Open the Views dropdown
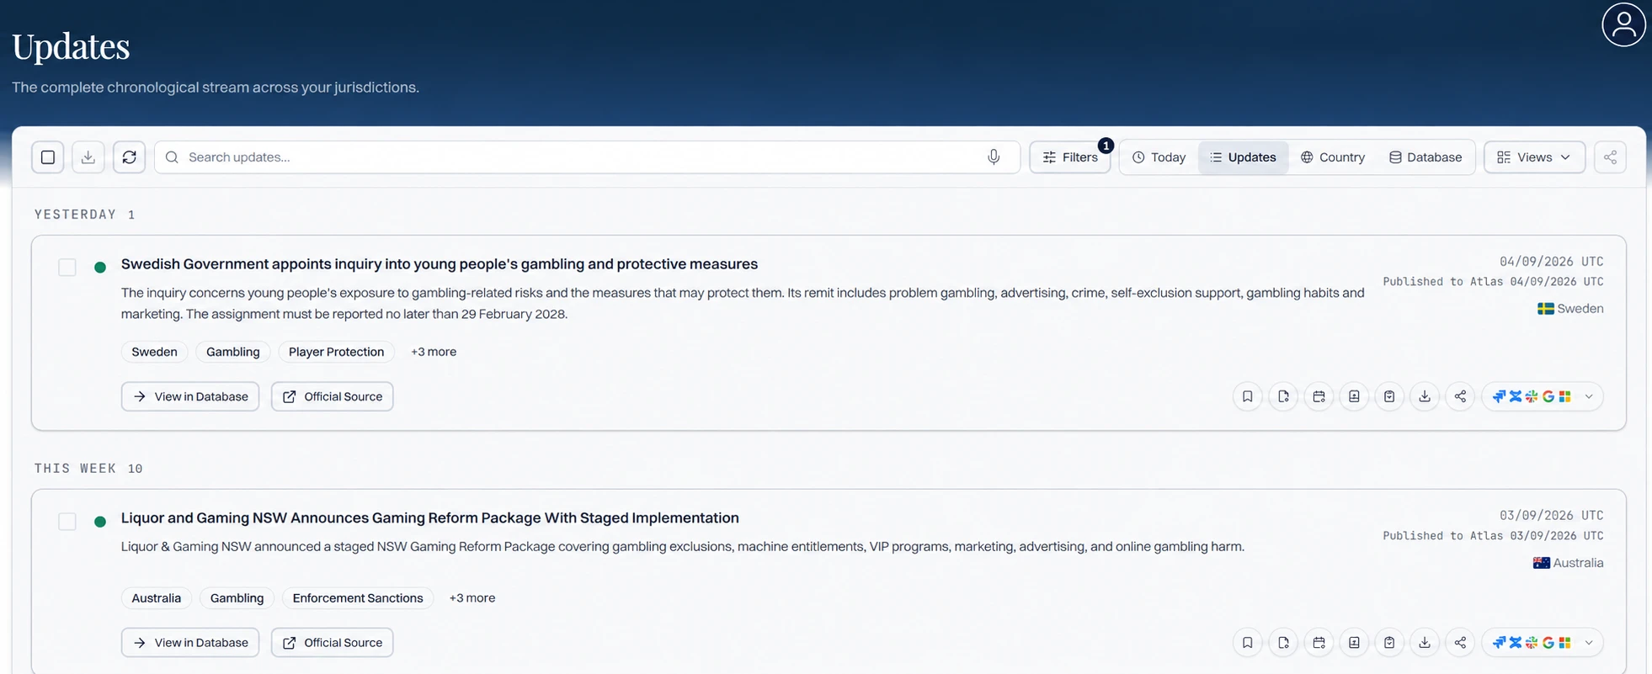The height and width of the screenshot is (674, 1652). tap(1534, 157)
